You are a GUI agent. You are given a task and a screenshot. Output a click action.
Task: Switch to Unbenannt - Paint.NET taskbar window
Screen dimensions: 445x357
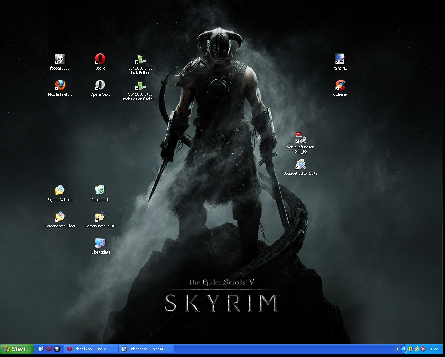[146, 349]
